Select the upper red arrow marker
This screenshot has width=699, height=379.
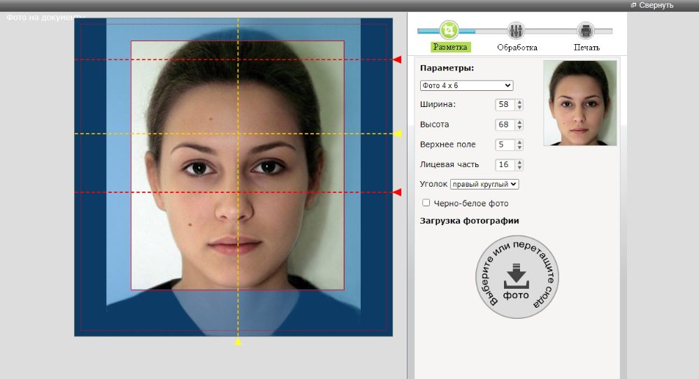(397, 60)
